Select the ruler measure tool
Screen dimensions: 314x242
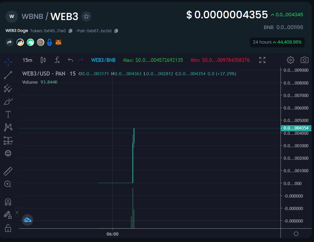[x=8, y=171]
